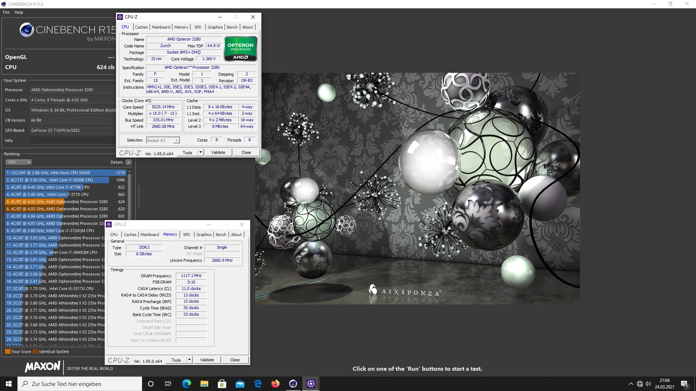Click the Identical System legend swatch
The width and height of the screenshot is (696, 391).
35,352
